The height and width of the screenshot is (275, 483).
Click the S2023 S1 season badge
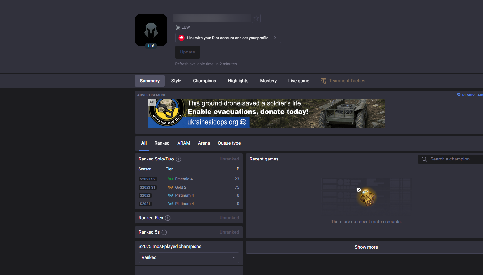pos(148,187)
